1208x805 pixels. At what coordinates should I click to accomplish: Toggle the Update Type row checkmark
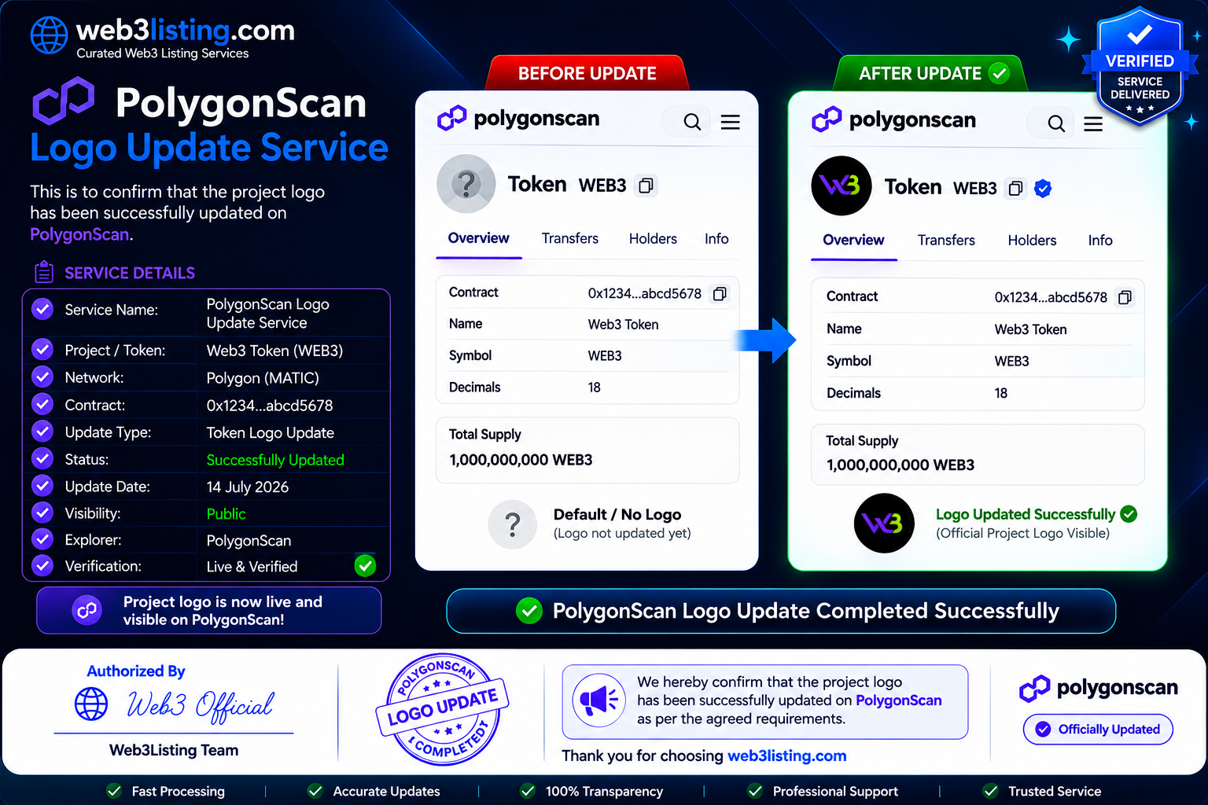(x=42, y=432)
